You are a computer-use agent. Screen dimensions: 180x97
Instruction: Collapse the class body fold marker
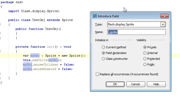0,24
